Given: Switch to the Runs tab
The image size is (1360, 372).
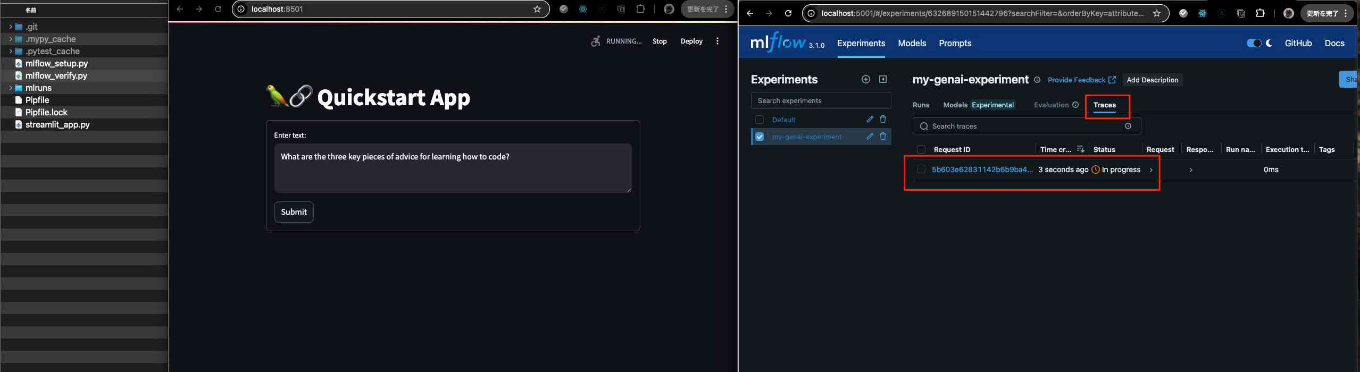Looking at the screenshot, I should tap(921, 105).
